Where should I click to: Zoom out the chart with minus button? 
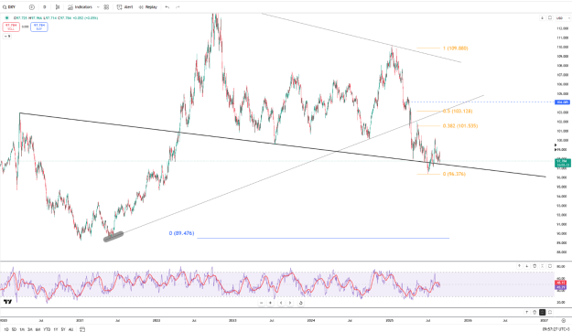point(261,303)
